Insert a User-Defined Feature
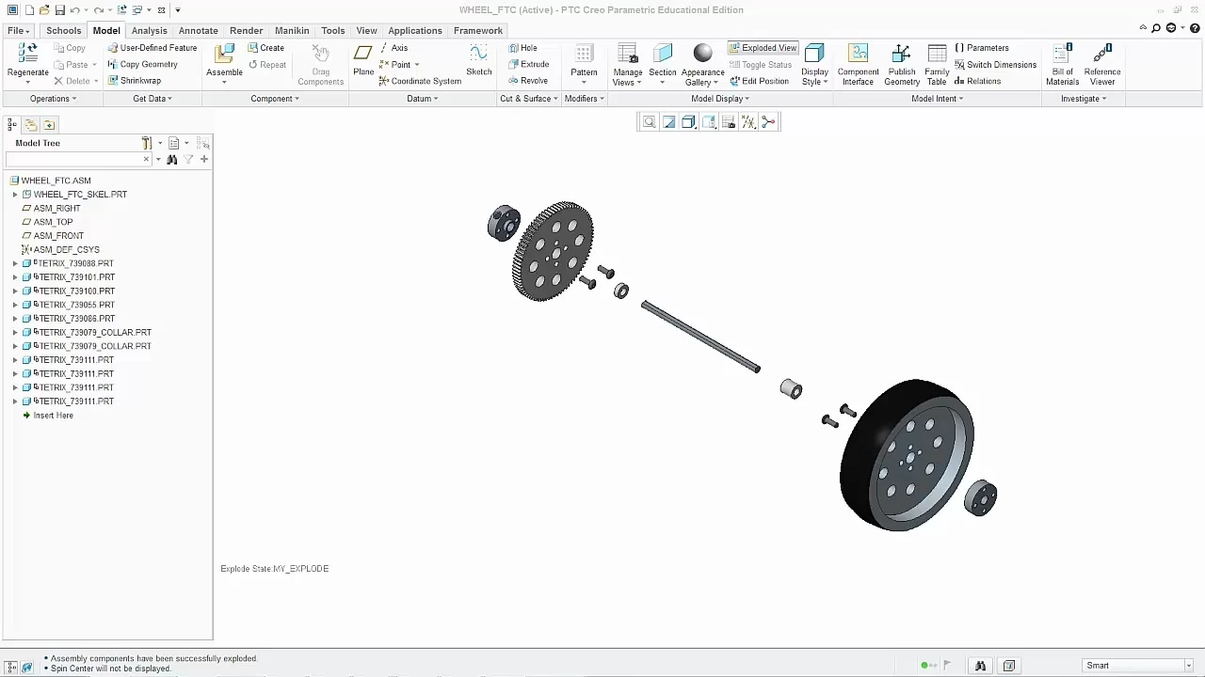The height and width of the screenshot is (677, 1205). pyautogui.click(x=153, y=48)
